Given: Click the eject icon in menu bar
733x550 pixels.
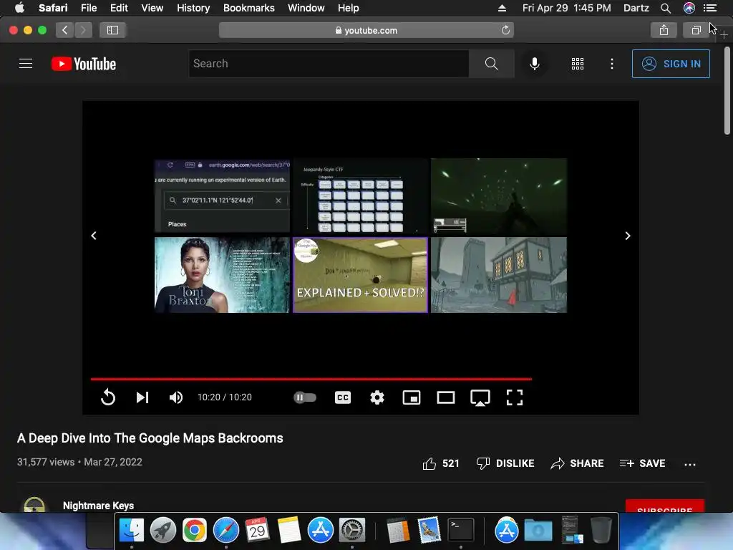Looking at the screenshot, I should tap(502, 8).
